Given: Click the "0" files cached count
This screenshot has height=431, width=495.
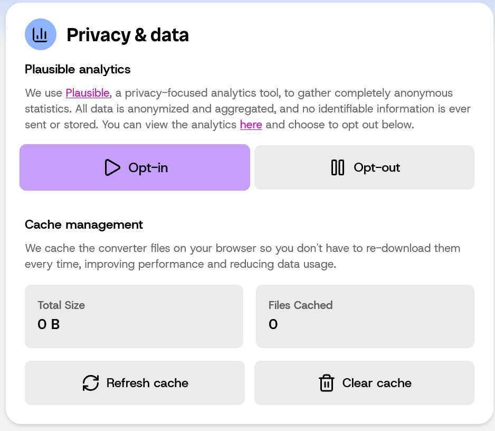Looking at the screenshot, I should 273,324.
